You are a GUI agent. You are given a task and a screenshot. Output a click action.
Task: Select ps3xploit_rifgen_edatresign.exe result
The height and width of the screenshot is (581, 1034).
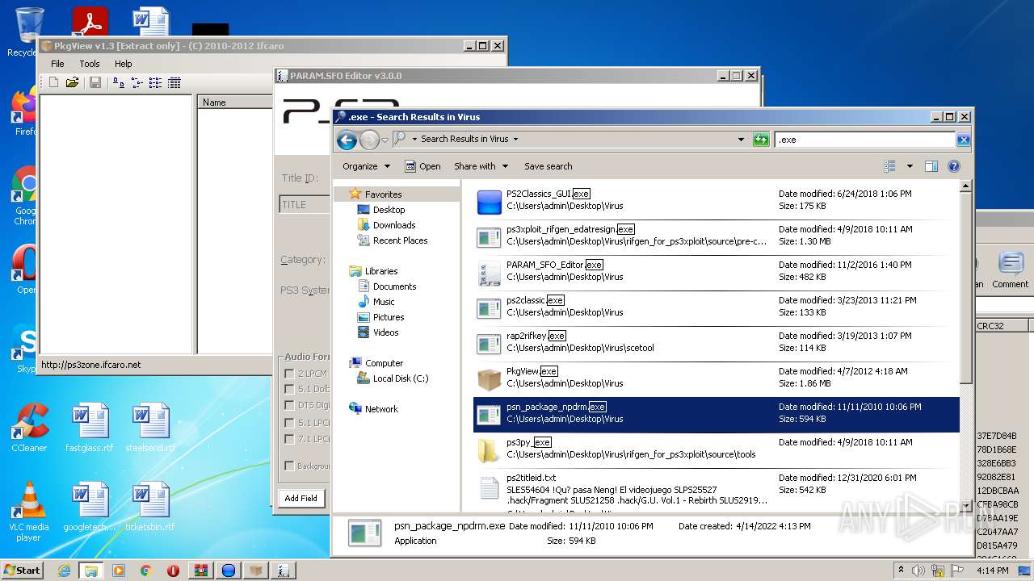(717, 237)
